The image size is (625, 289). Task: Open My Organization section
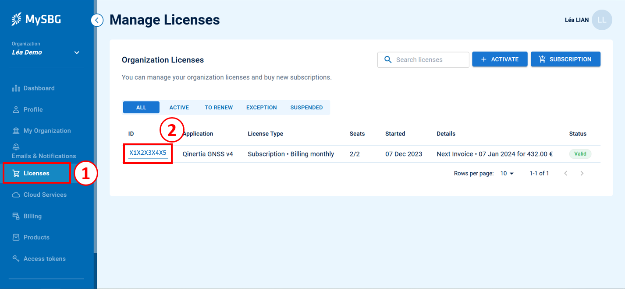46,131
